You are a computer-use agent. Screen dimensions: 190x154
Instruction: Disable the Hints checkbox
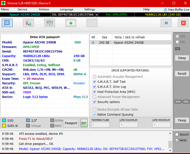pyautogui.click(x=177, y=140)
